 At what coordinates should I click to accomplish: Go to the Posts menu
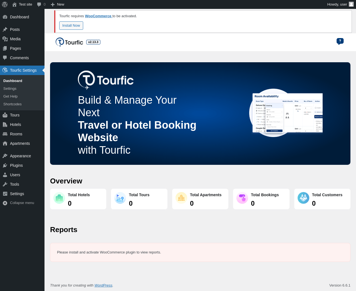coord(15,29)
